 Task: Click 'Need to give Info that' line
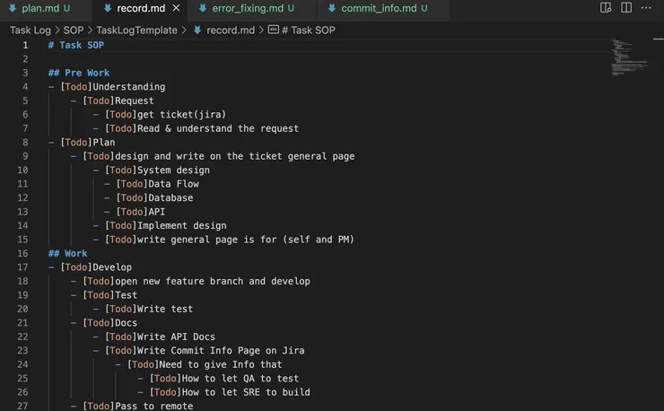point(221,365)
